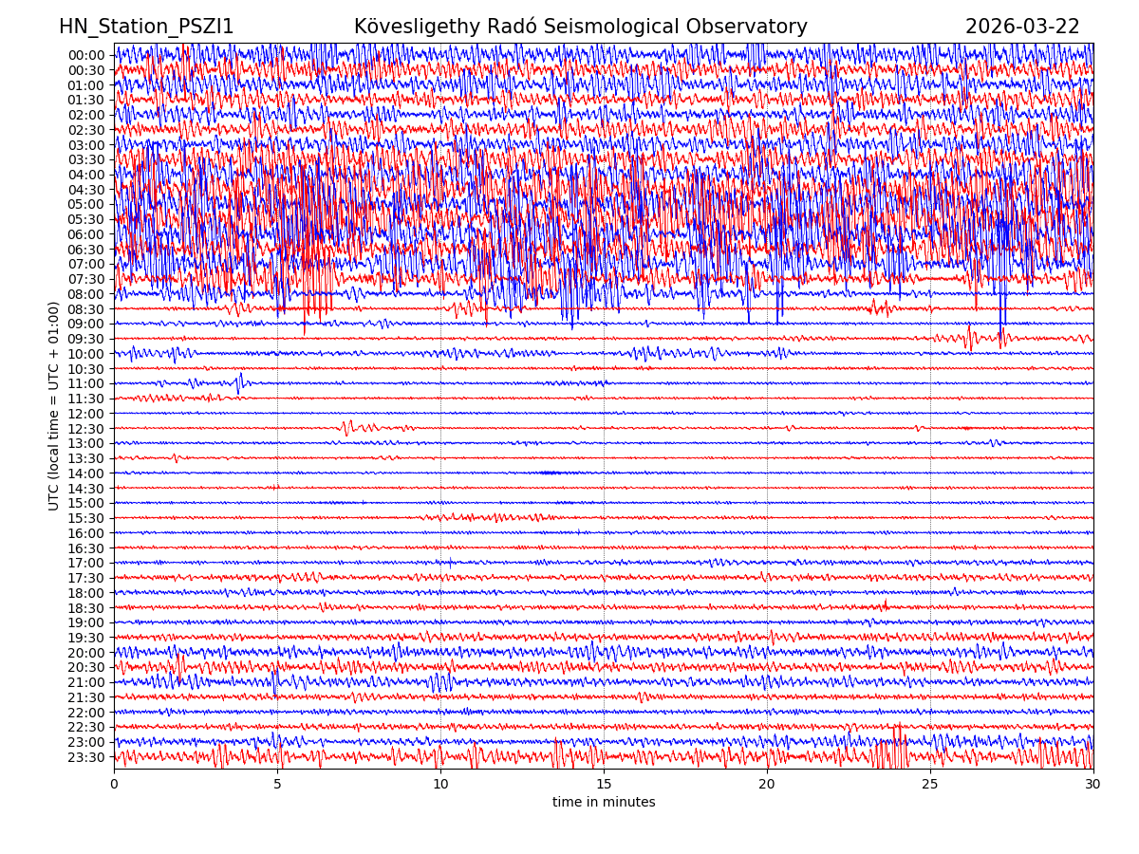Select the 15 minute x-axis tick label

click(x=604, y=785)
